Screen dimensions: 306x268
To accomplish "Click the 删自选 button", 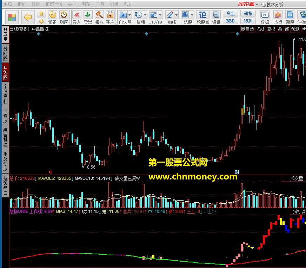I will [x=247, y=29].
